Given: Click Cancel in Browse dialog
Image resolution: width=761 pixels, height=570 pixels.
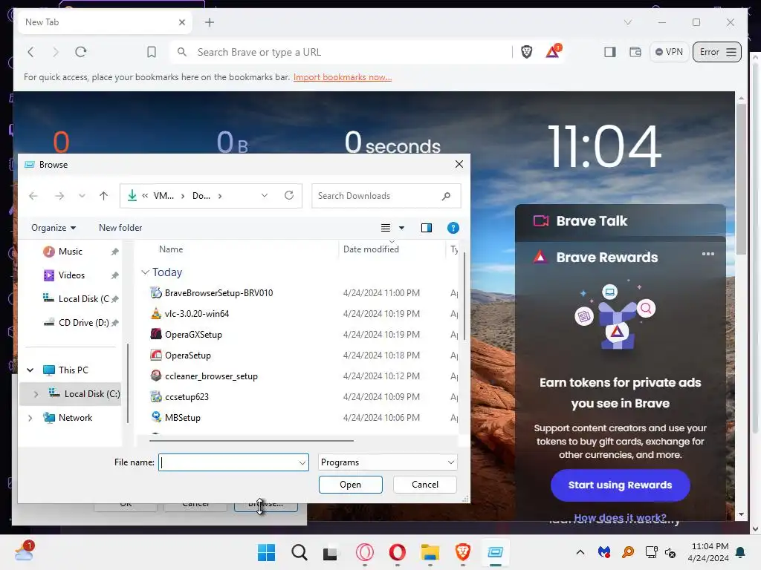Looking at the screenshot, I should point(424,485).
